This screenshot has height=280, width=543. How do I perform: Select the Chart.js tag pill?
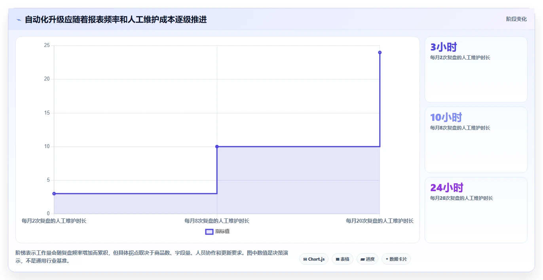(314, 259)
